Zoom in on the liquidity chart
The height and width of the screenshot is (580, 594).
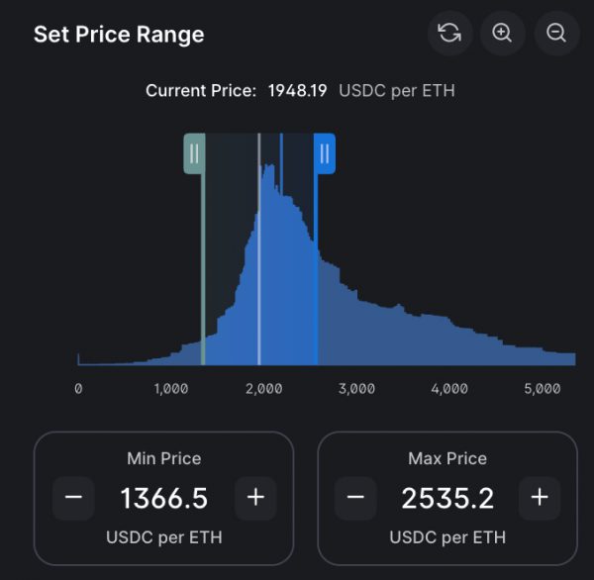(x=503, y=33)
